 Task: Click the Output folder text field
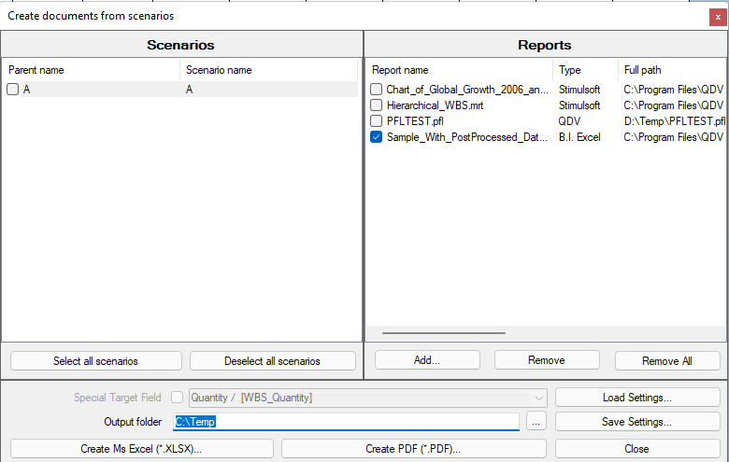point(346,422)
